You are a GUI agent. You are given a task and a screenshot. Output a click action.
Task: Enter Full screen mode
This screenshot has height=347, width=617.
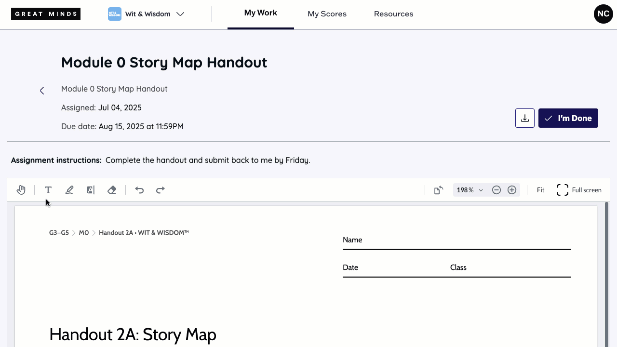pyautogui.click(x=579, y=190)
